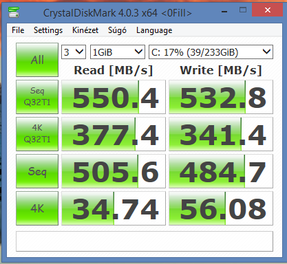Expand the test count dropdown showing 3
This screenshot has width=287, height=264.
coord(74,52)
